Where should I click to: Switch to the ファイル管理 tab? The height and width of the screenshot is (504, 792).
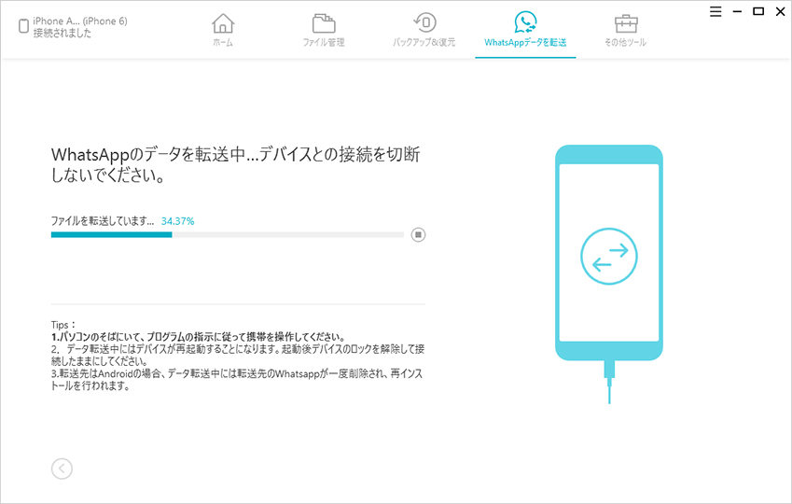(324, 30)
